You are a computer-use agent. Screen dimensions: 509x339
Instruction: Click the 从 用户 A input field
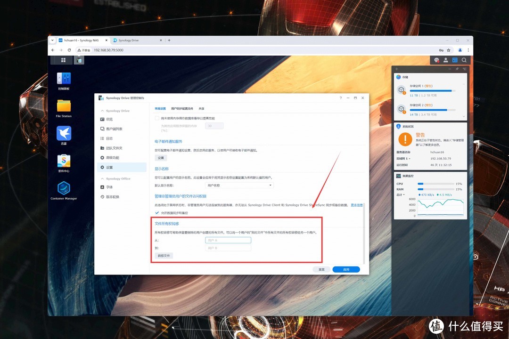(x=228, y=240)
